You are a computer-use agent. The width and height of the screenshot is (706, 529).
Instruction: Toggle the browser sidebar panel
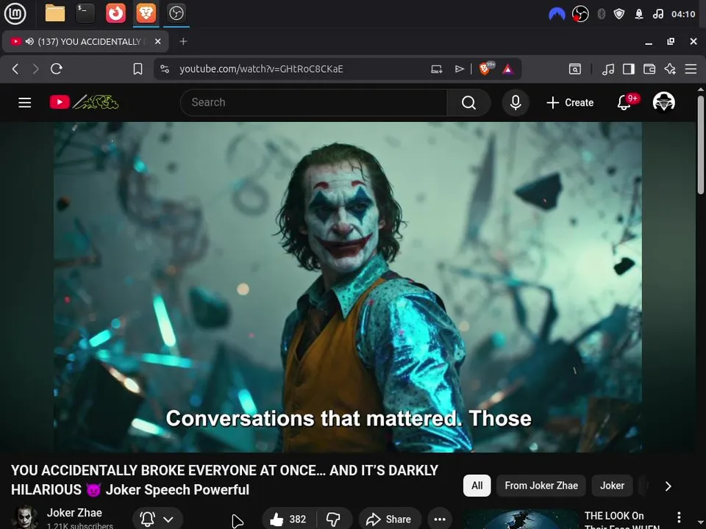pos(629,69)
